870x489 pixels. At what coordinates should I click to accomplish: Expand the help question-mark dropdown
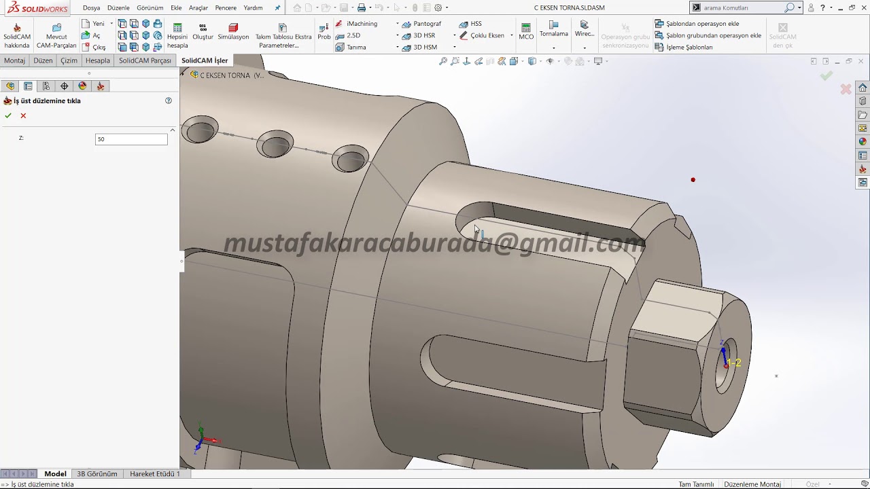click(x=831, y=7)
